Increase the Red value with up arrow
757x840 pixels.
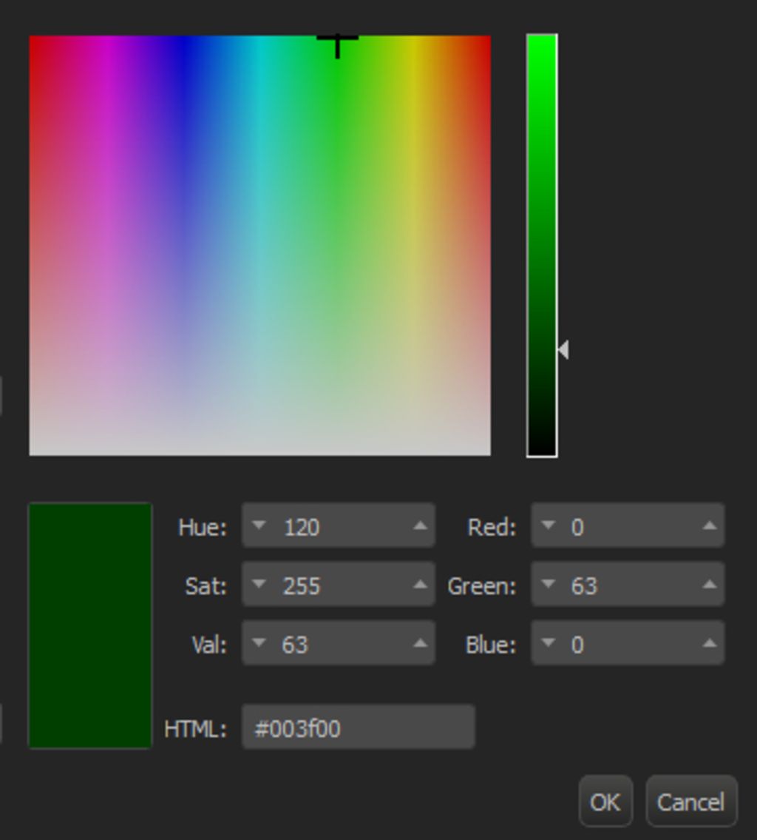click(710, 525)
